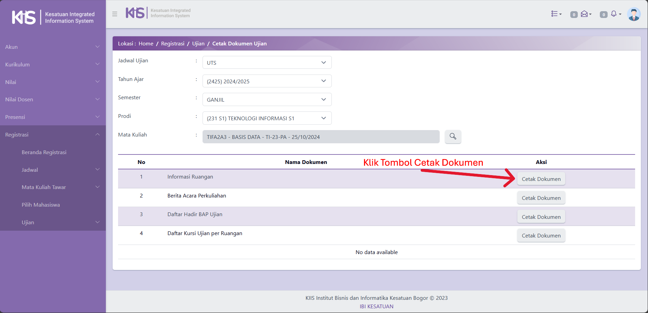Image resolution: width=648 pixels, height=313 pixels.
Task: Click the Mata Kuliah input field
Action: [321, 137]
